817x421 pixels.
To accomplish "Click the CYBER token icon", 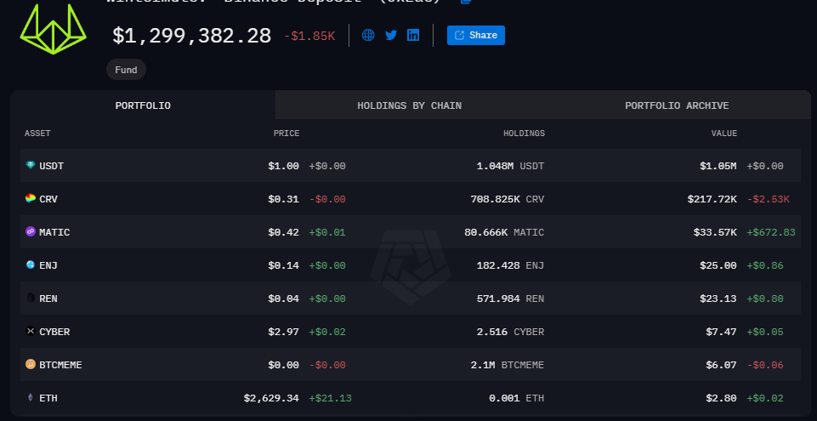I will tap(31, 331).
